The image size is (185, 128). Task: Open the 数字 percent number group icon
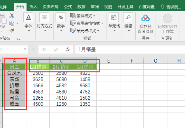[61, 18]
